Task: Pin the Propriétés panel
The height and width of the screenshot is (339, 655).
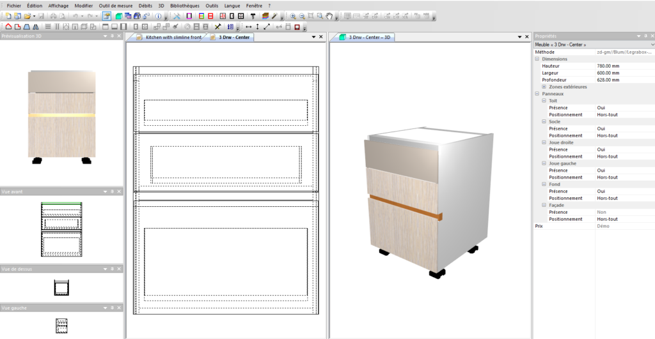Action: click(x=645, y=36)
